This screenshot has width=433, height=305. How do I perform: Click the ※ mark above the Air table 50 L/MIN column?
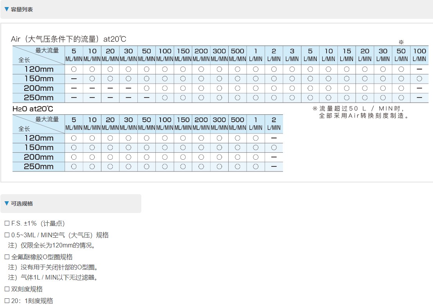pos(401,42)
